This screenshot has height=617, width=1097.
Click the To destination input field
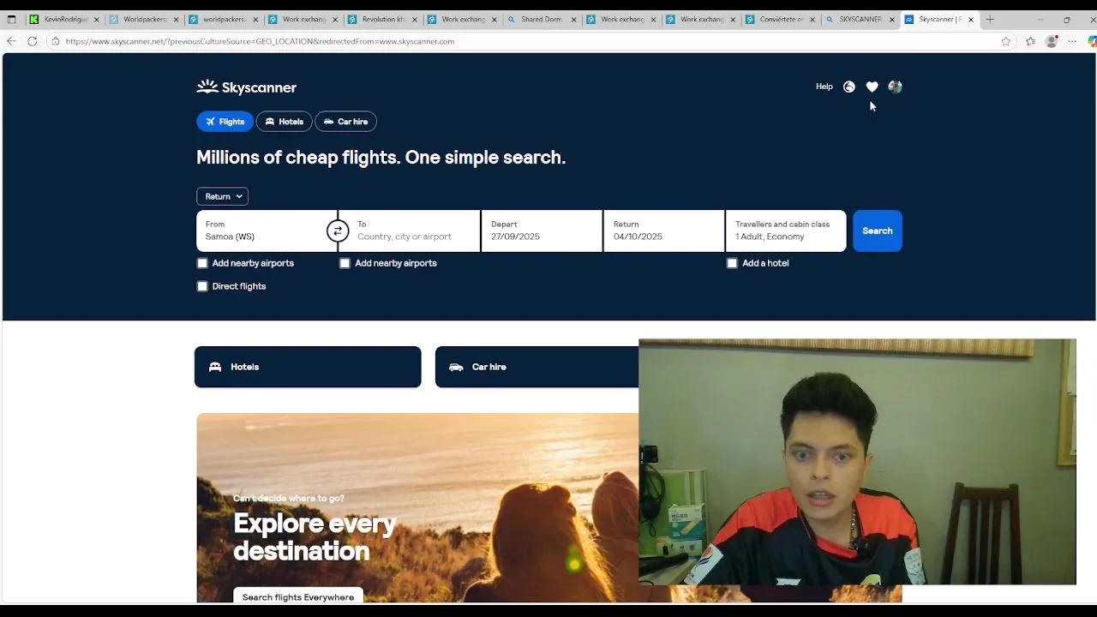pyautogui.click(x=410, y=231)
